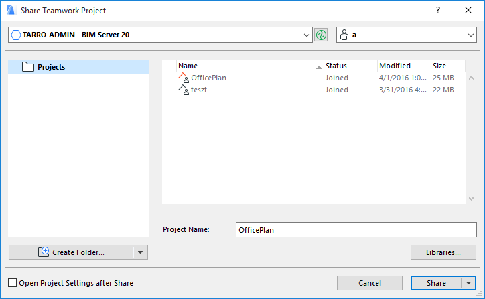Open the Share button arrow menu

click(468, 283)
